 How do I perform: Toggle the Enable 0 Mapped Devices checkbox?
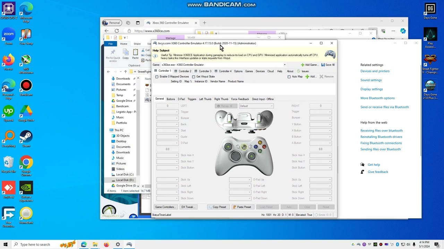157,77
